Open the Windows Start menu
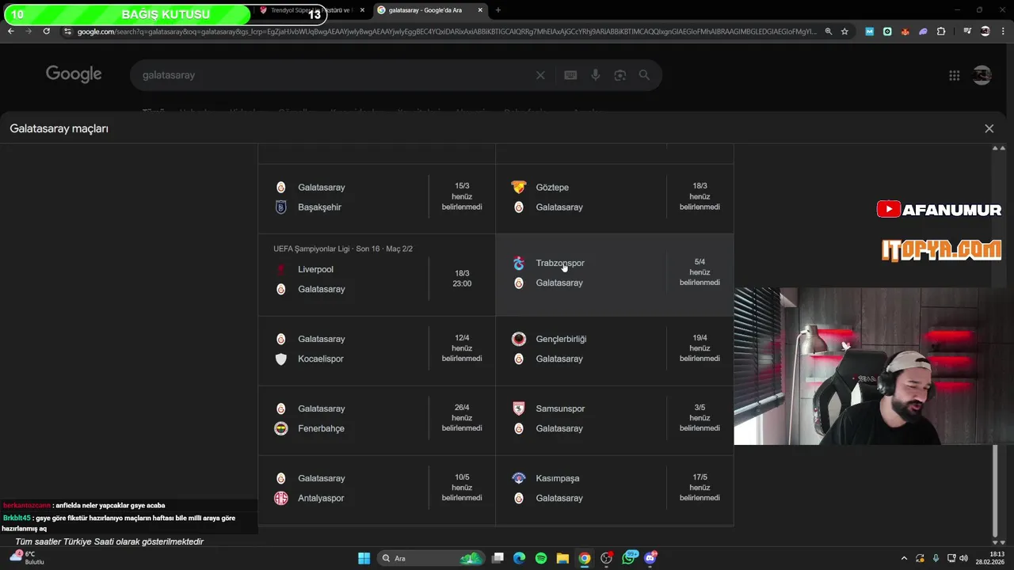This screenshot has width=1014, height=570. click(x=364, y=558)
